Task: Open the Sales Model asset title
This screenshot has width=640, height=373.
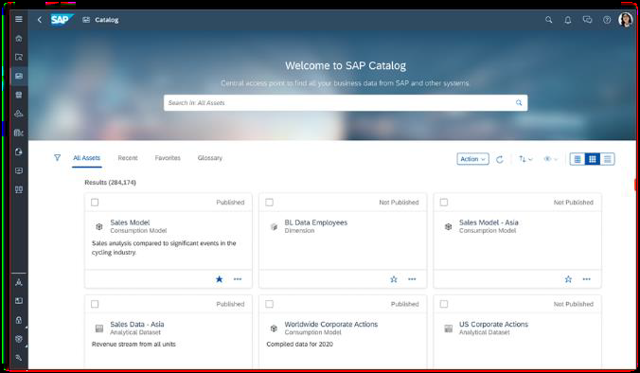Action: [x=130, y=222]
